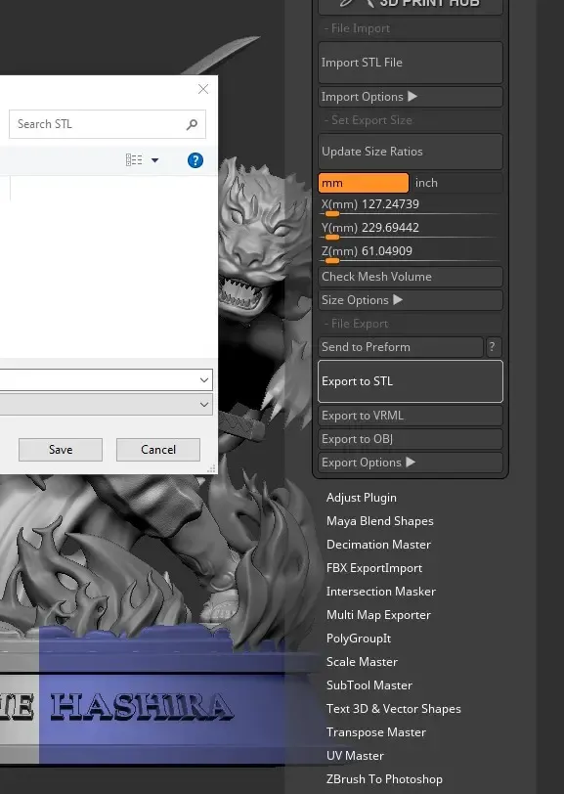Open the Adjust Plugin menu
564x794 pixels.
362,498
